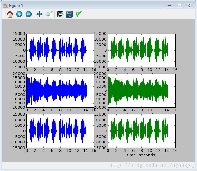Click the Figure 1 window icon
197x171 pixels.
[5, 5]
